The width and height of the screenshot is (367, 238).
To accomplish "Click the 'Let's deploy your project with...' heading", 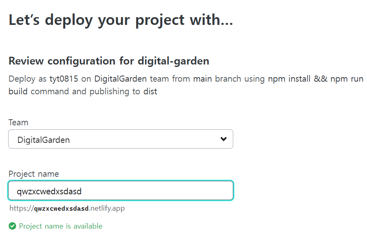I will 121,20.
